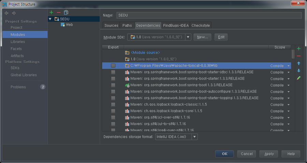Toggle export for logback-core
The image size is (307, 163).
point(113,111)
